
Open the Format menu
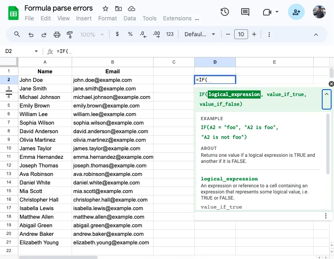tap(108, 18)
